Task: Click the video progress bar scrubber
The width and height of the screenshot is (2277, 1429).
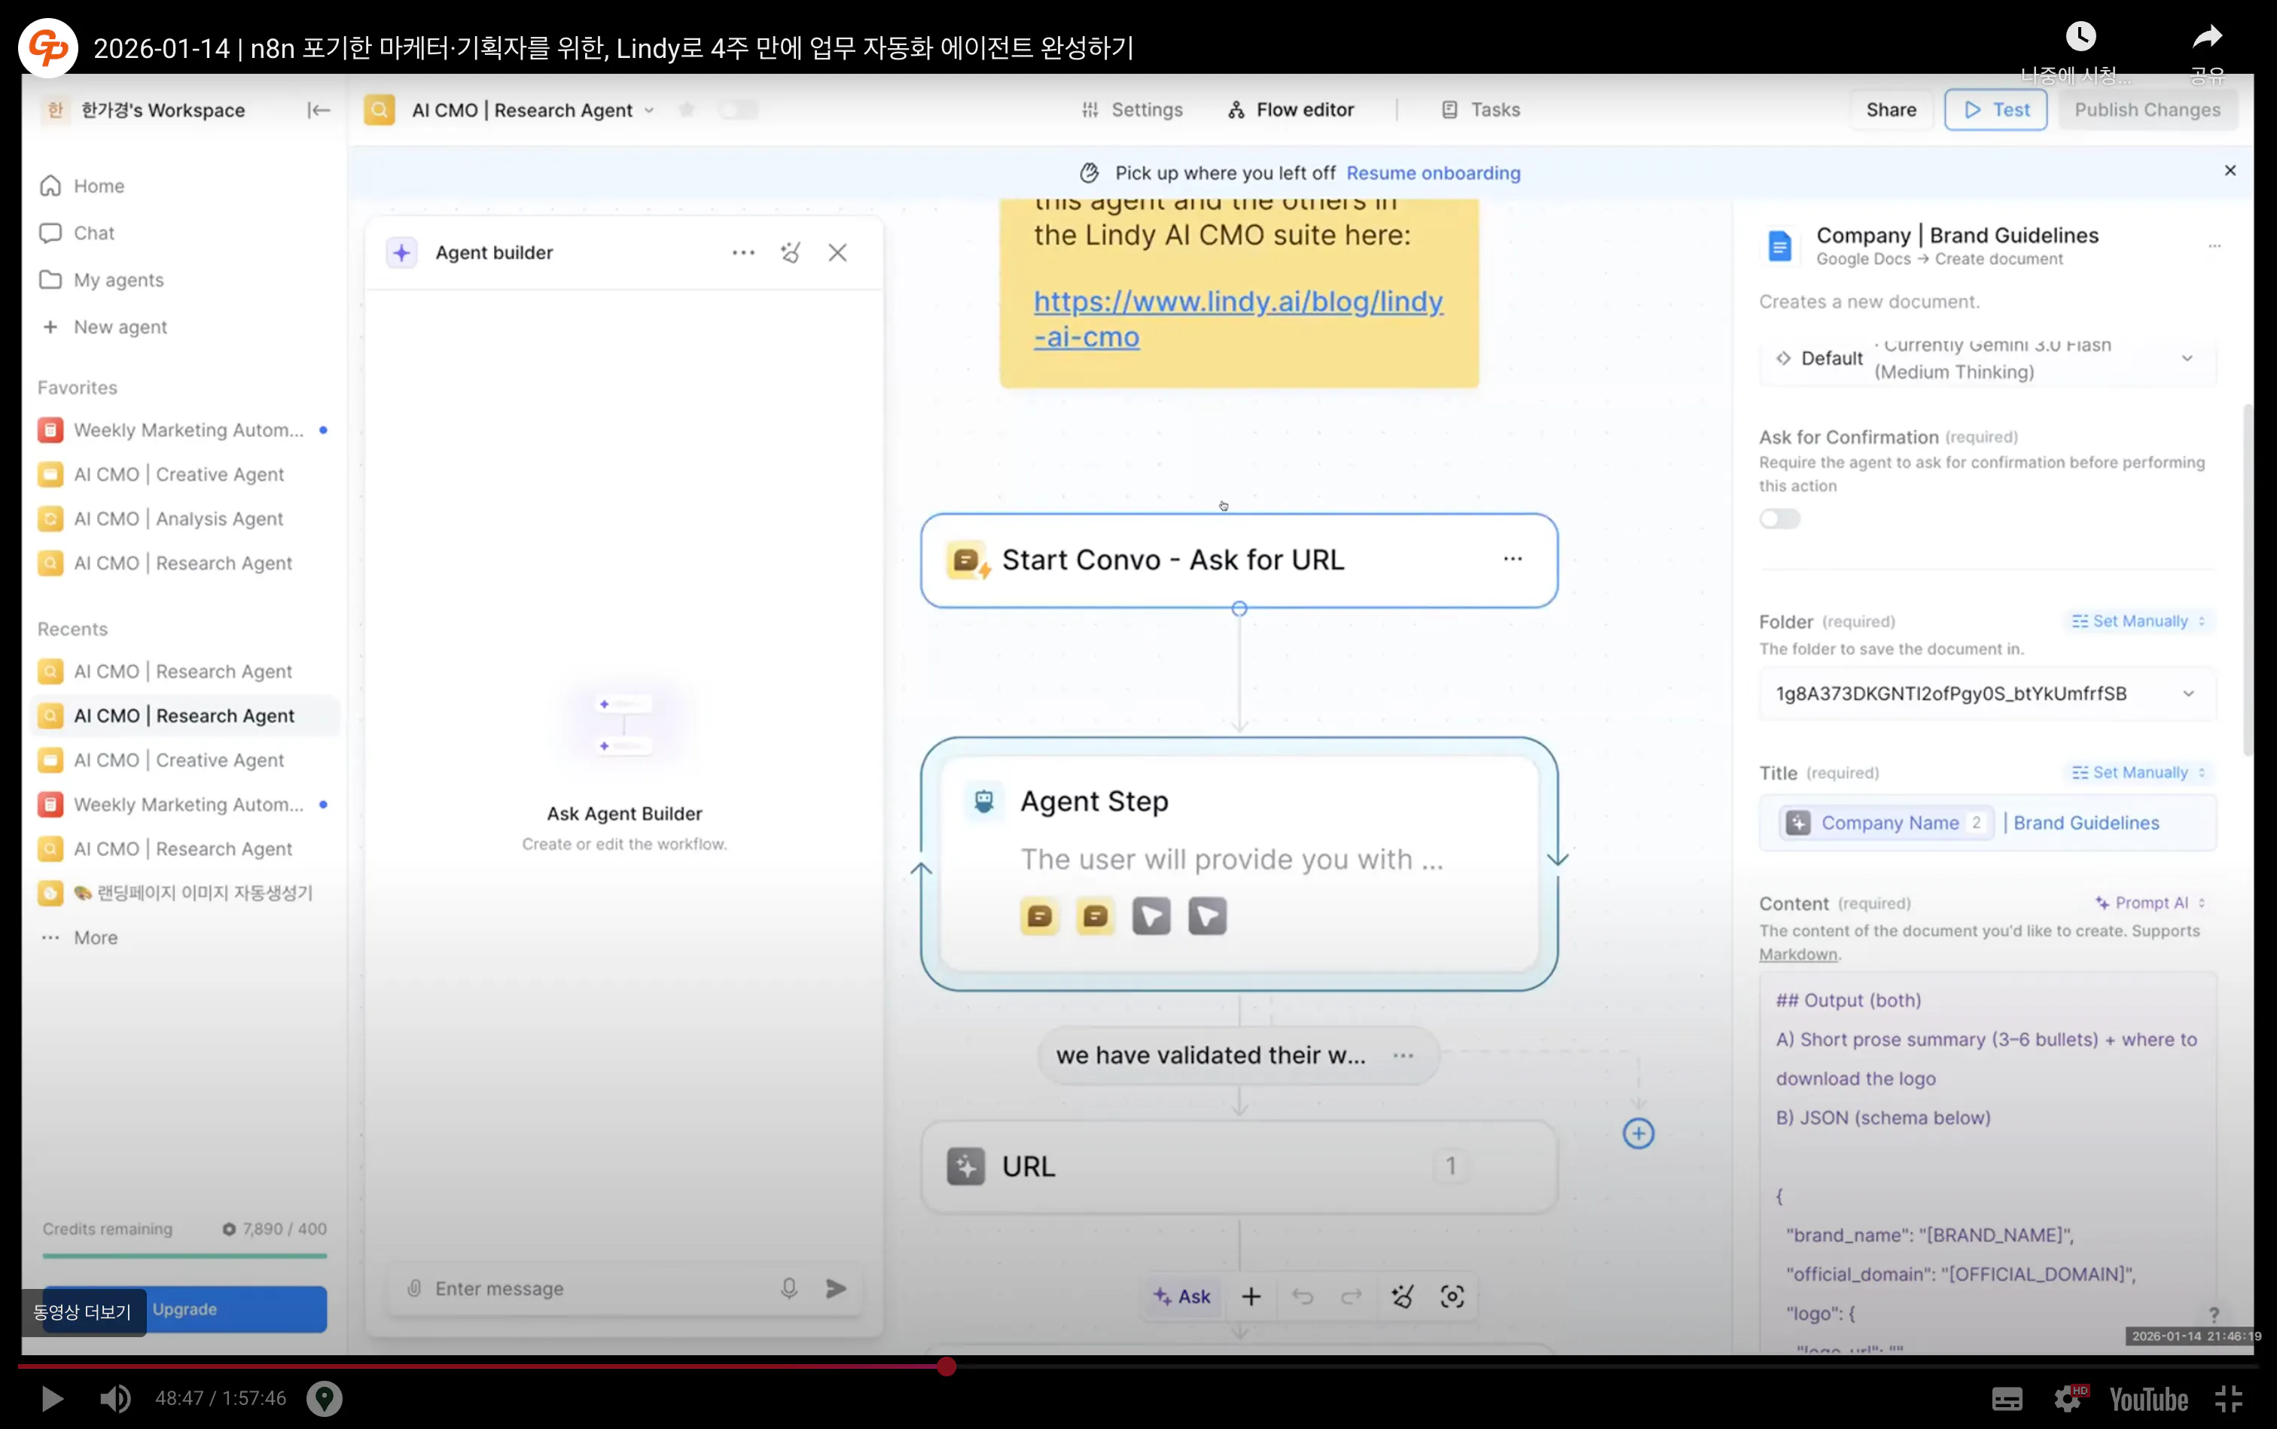Action: pyautogui.click(x=946, y=1367)
